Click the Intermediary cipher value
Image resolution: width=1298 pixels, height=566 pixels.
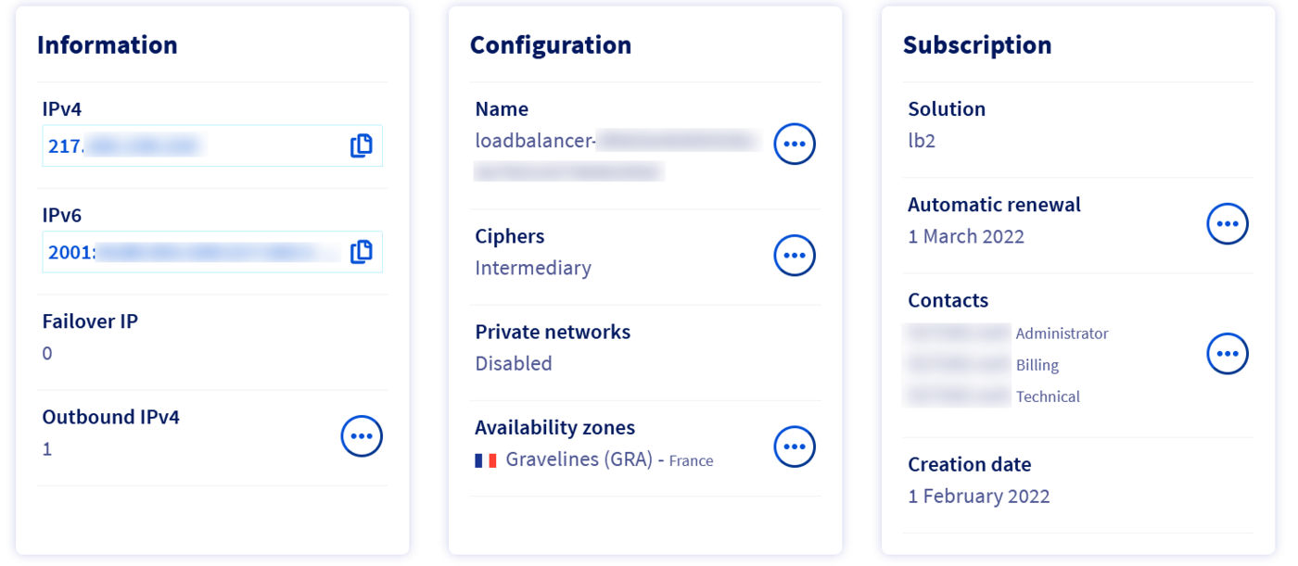click(532, 268)
